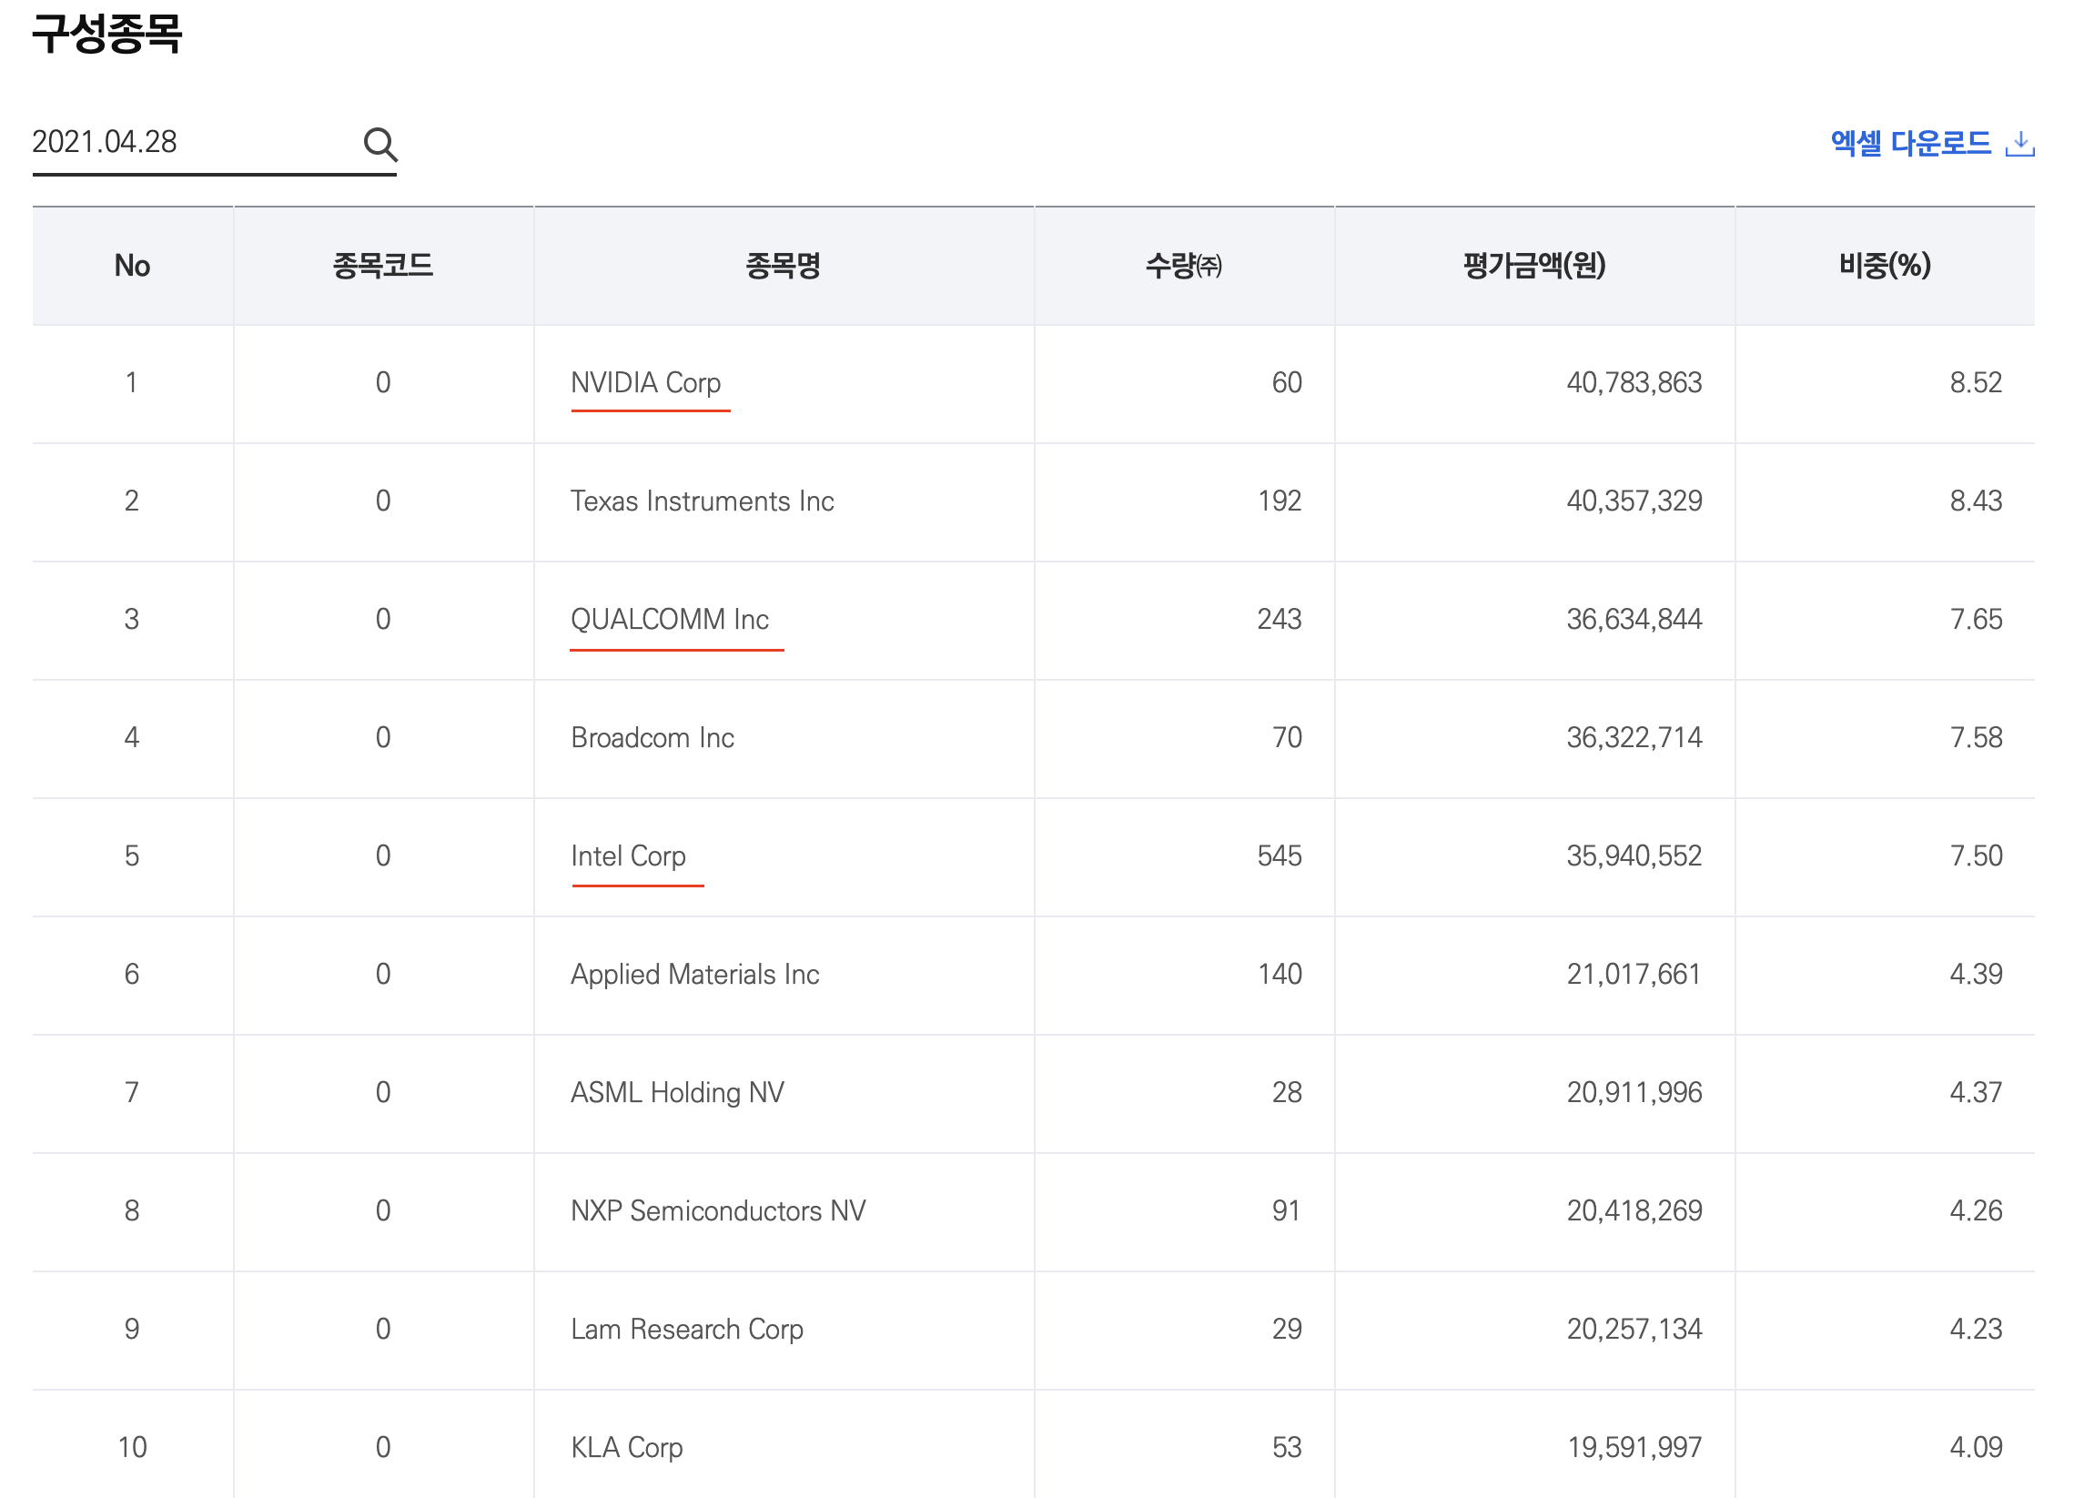
Task: Click the KLA Corp entry
Action: (x=627, y=1448)
